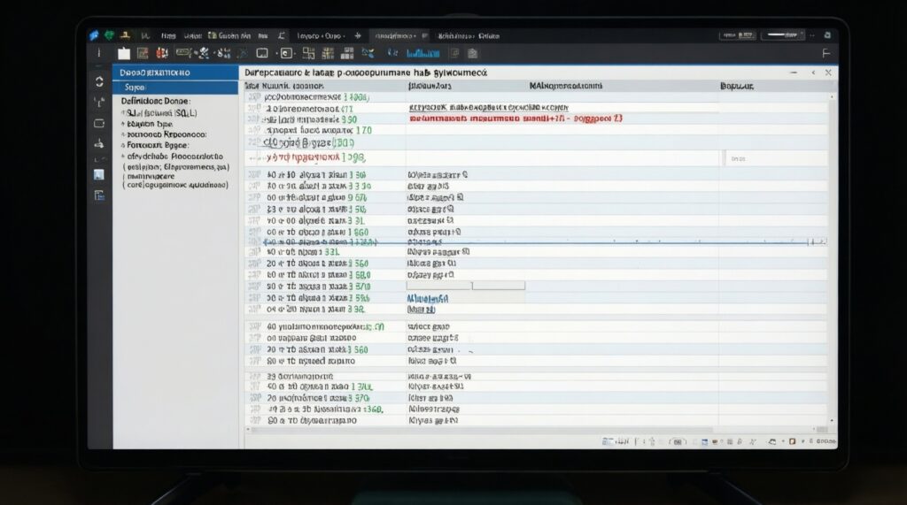907x505 pixels.
Task: Click the empty input box in the table's middle
Action: (466, 286)
